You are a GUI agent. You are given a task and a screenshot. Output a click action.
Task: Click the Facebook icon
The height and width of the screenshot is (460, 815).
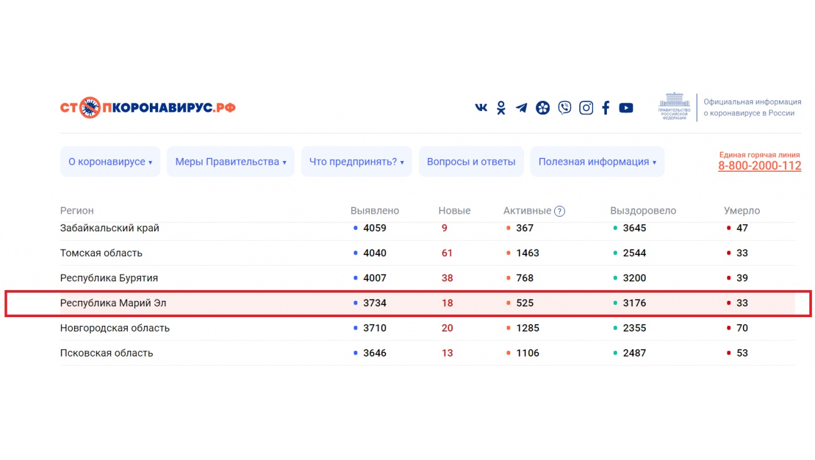pyautogui.click(x=606, y=108)
